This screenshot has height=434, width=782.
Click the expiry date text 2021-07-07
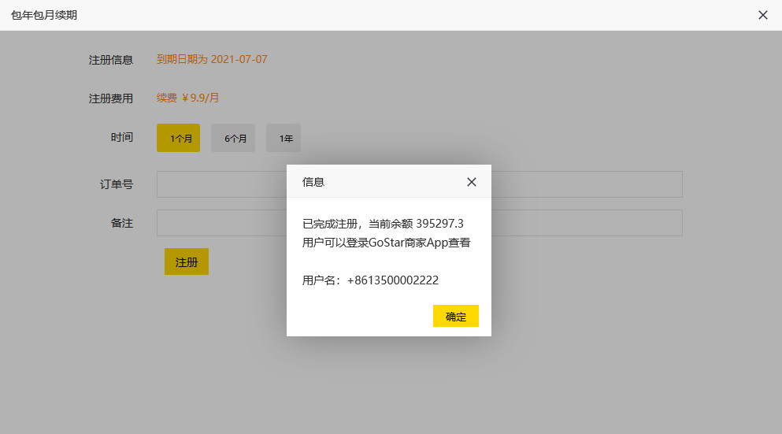(x=239, y=59)
